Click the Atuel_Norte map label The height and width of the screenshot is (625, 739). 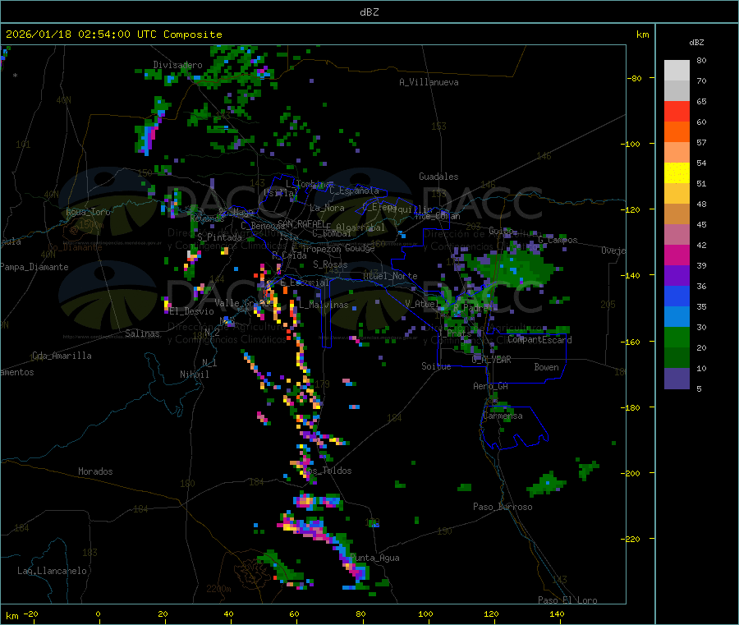point(390,276)
